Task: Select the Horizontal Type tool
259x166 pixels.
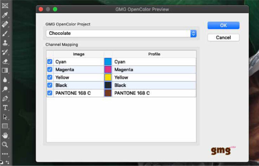Action: point(5,108)
